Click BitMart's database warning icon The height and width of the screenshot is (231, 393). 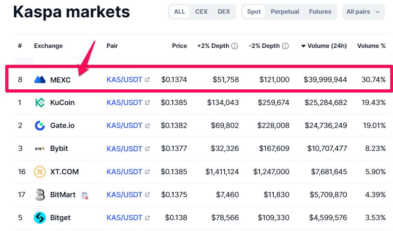tap(85, 196)
